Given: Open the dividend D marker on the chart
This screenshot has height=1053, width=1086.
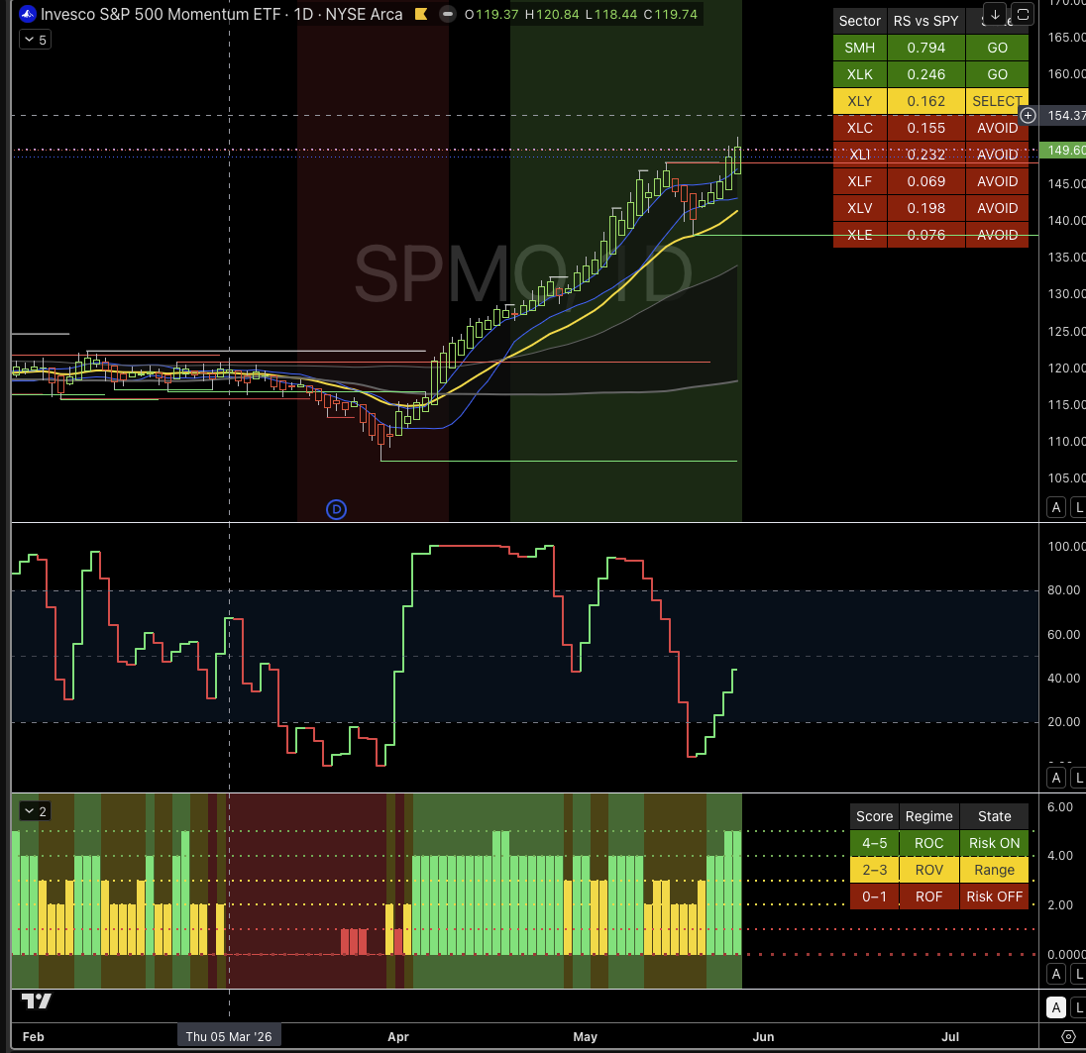Looking at the screenshot, I should pyautogui.click(x=336, y=510).
